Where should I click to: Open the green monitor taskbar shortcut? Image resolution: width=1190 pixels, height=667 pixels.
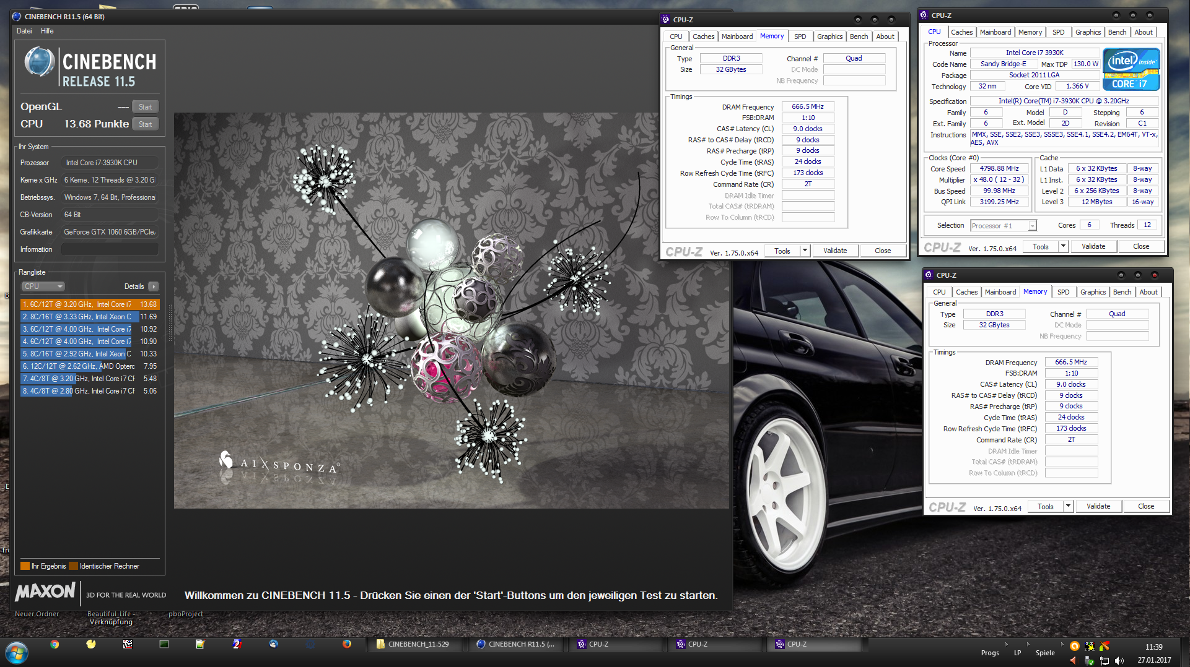click(164, 644)
